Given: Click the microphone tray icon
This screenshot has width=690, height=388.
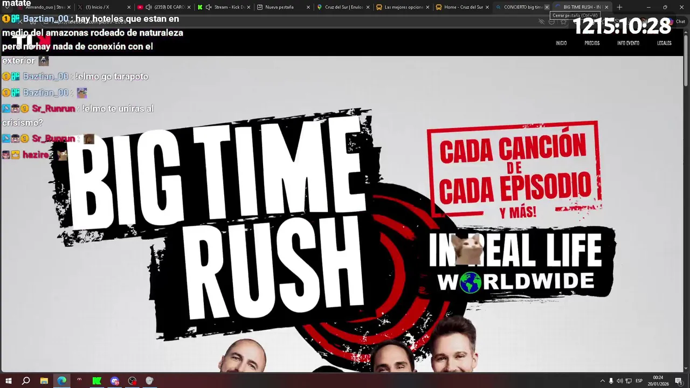Looking at the screenshot, I should [611, 381].
